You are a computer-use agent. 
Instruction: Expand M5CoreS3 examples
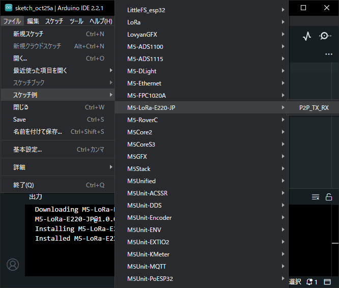[202, 145]
